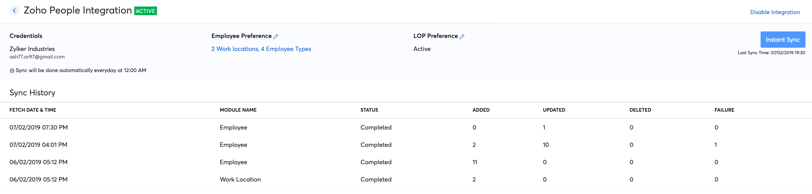Click the Disable Integration link
This screenshot has width=812, height=194.
[x=774, y=12]
